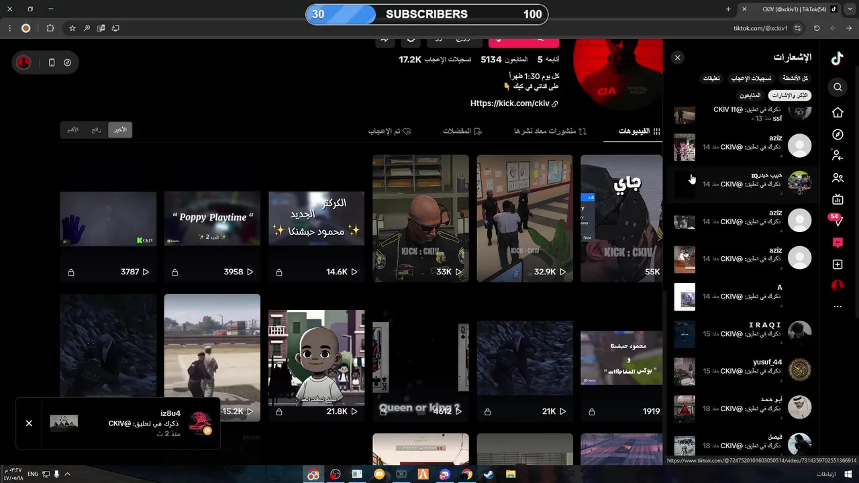Open a new browser tab with plus
The height and width of the screenshot is (483, 859).
tap(728, 9)
